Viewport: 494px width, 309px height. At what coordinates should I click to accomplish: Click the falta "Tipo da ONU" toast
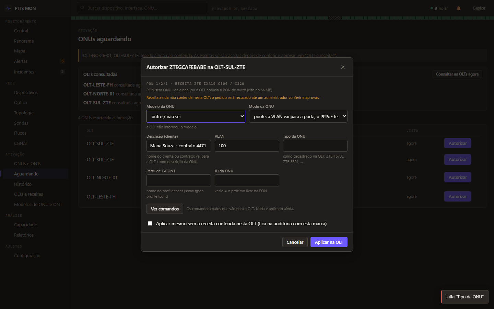point(465,297)
